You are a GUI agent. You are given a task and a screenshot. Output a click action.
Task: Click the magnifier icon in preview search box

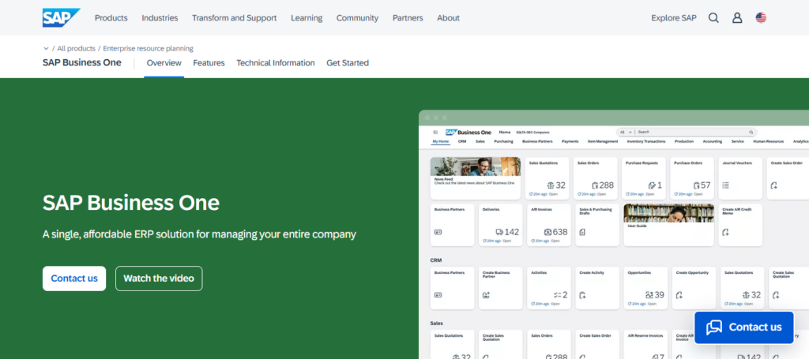pos(751,133)
